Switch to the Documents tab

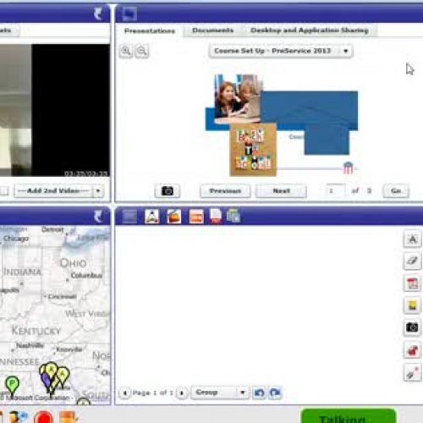(x=212, y=30)
